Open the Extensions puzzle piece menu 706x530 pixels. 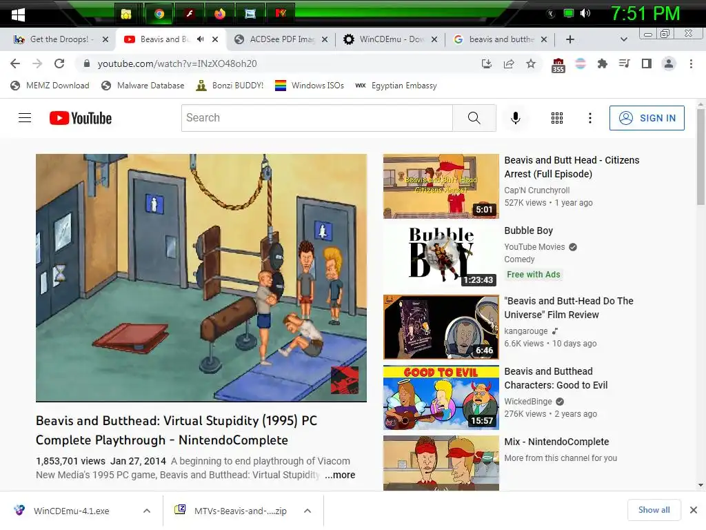[x=603, y=64]
